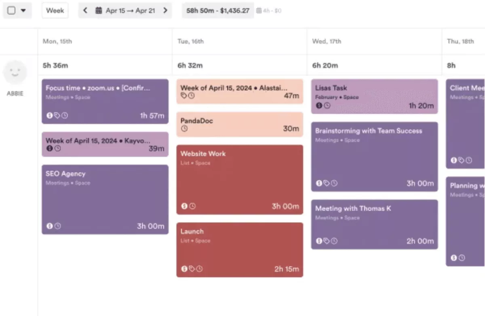Open the calendar icon in the date range selector
This screenshot has height=316, width=485.
tap(99, 10)
